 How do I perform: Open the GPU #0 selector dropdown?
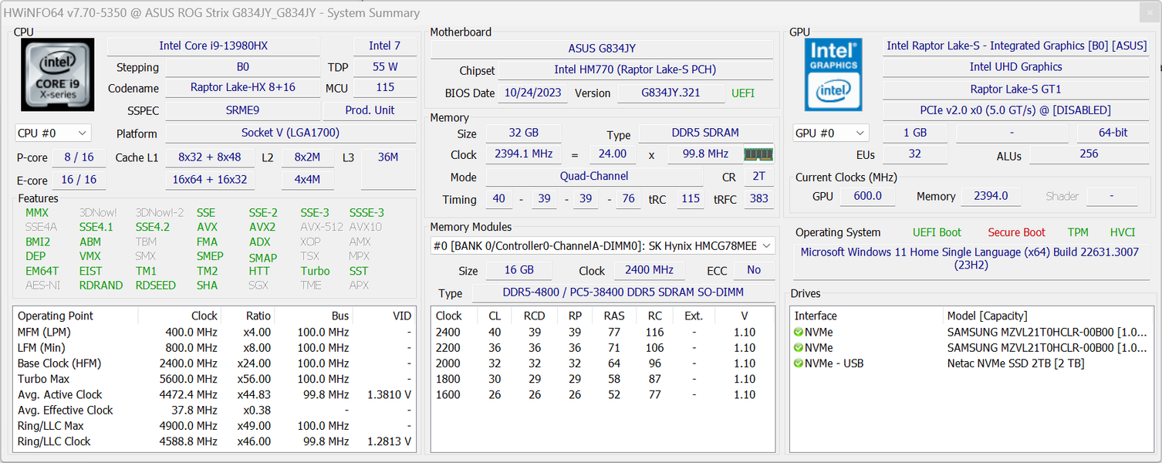coord(830,133)
